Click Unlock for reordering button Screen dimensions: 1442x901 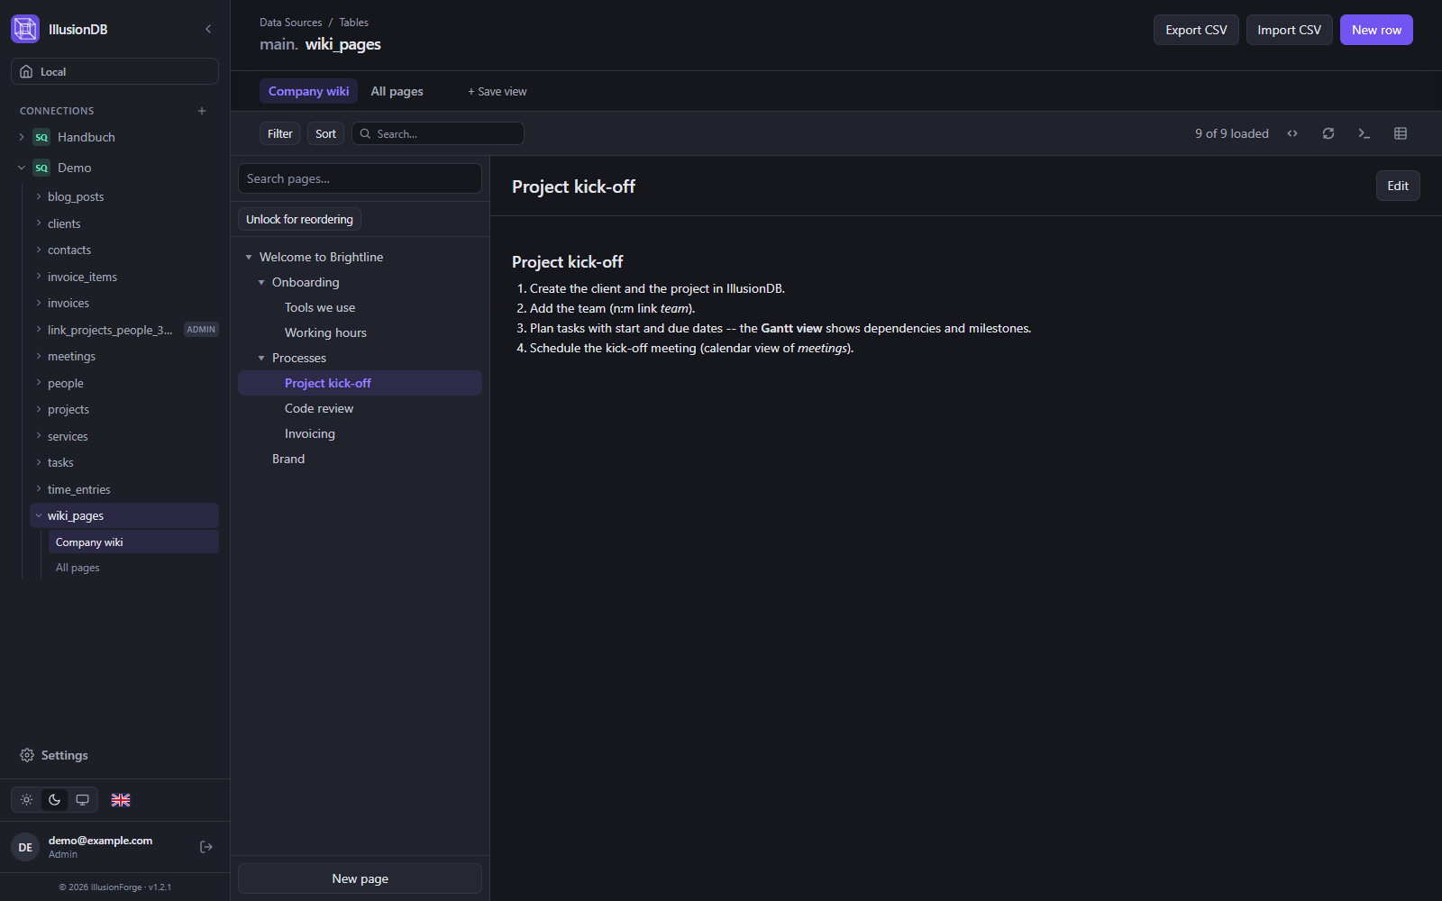click(x=299, y=219)
